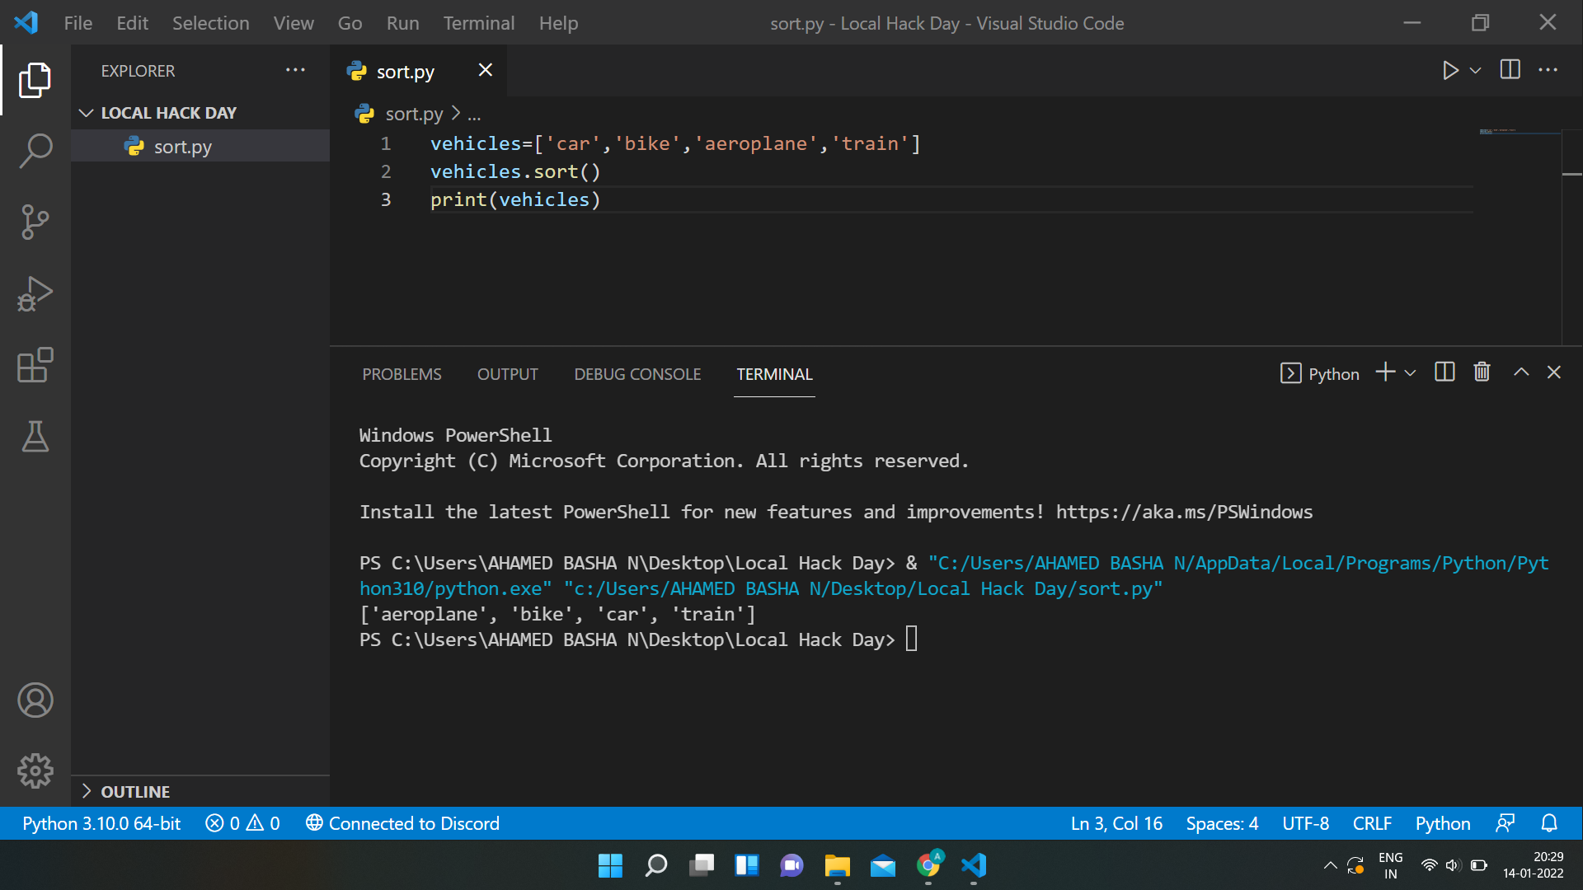
Task: Select Python 3.10.0 64-bit interpreter
Action: click(x=101, y=823)
